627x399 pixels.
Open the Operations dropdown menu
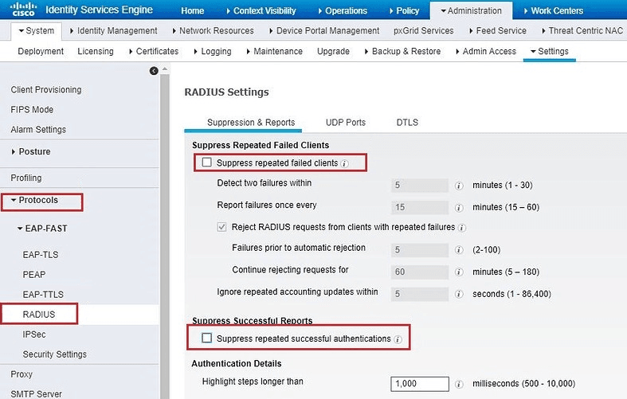click(347, 11)
